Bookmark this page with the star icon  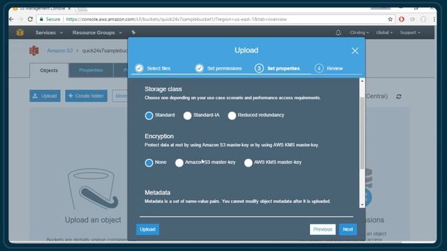(390, 20)
